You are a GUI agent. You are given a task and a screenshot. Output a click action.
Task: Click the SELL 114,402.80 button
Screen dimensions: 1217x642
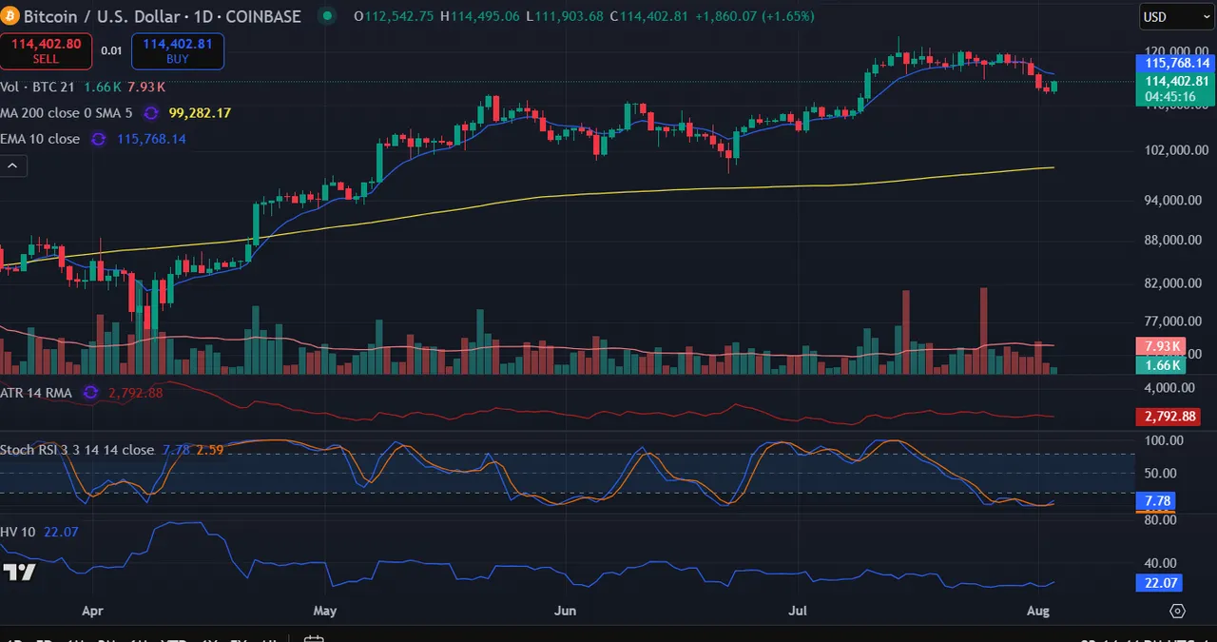point(46,50)
